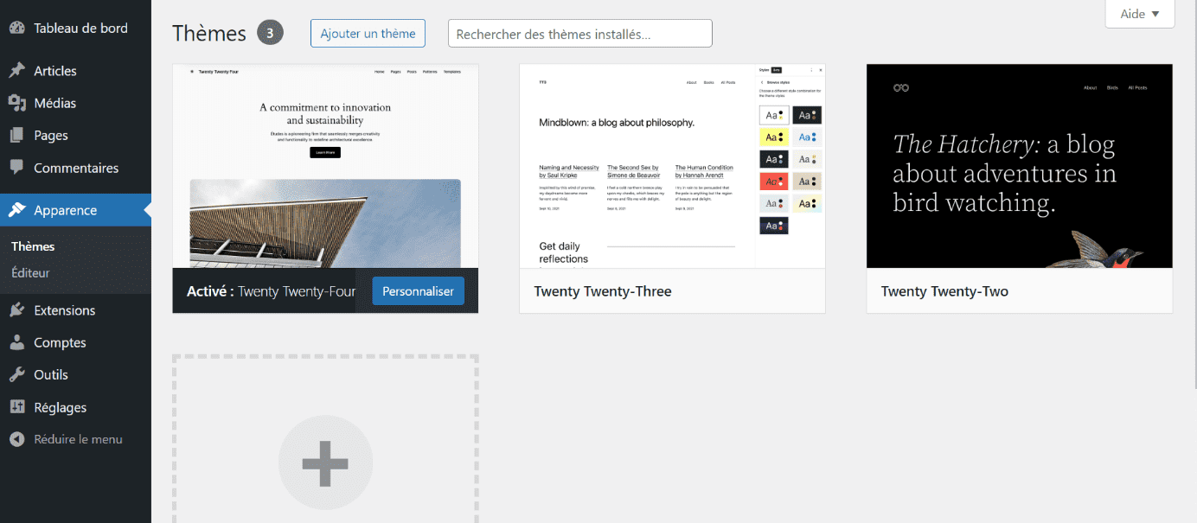Click the Articles pushpin icon
Screen dimensions: 1197x523
click(x=16, y=71)
